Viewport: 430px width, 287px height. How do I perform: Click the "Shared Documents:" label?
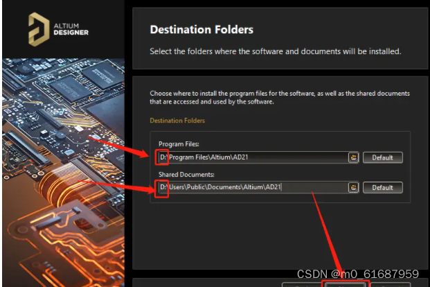point(186,175)
